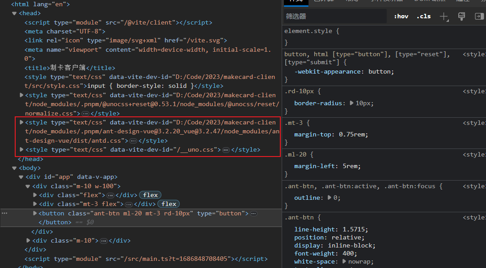Select the meta charset="UTF-8" row
486x268 pixels.
[x=65, y=32]
